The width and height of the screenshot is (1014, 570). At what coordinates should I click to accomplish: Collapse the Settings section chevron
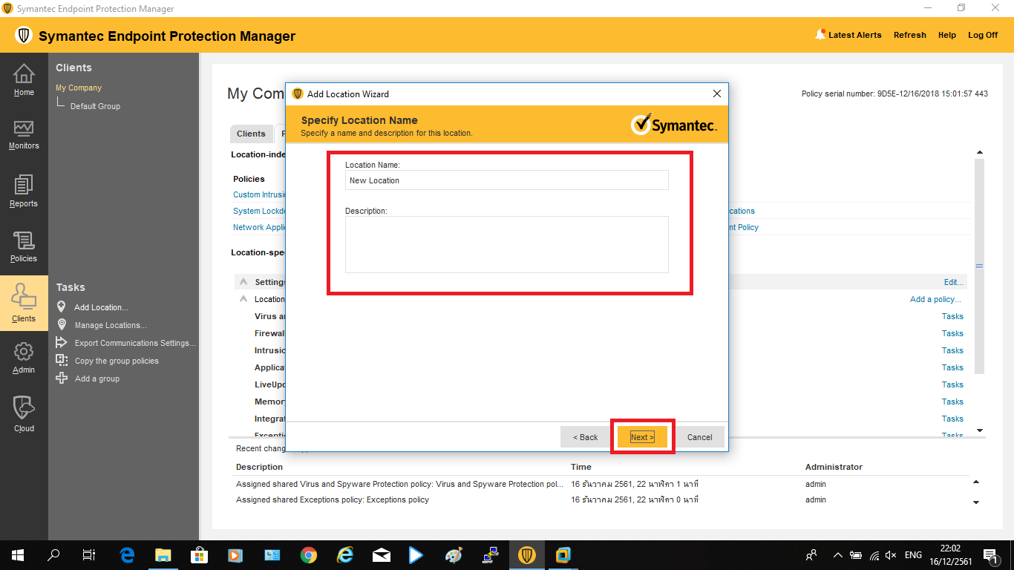tap(243, 282)
